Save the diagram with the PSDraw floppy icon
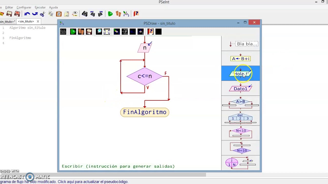The height and width of the screenshot is (184, 328). tap(89, 32)
